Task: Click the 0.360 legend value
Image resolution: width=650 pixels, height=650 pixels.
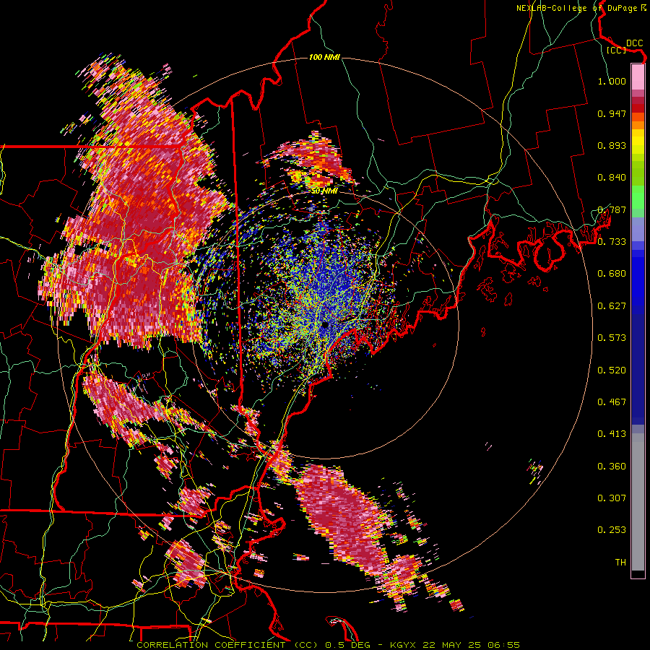Action: pos(612,467)
